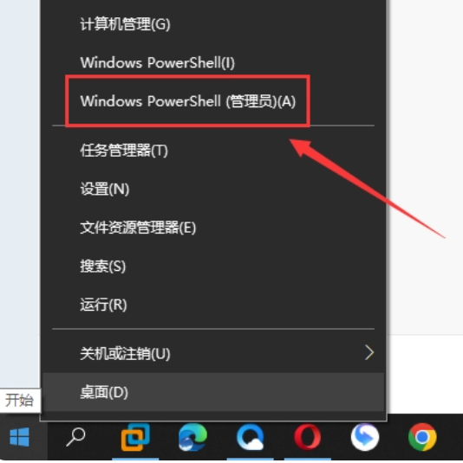
Task: Open 运行(R) dialog entry
Action: click(x=213, y=305)
